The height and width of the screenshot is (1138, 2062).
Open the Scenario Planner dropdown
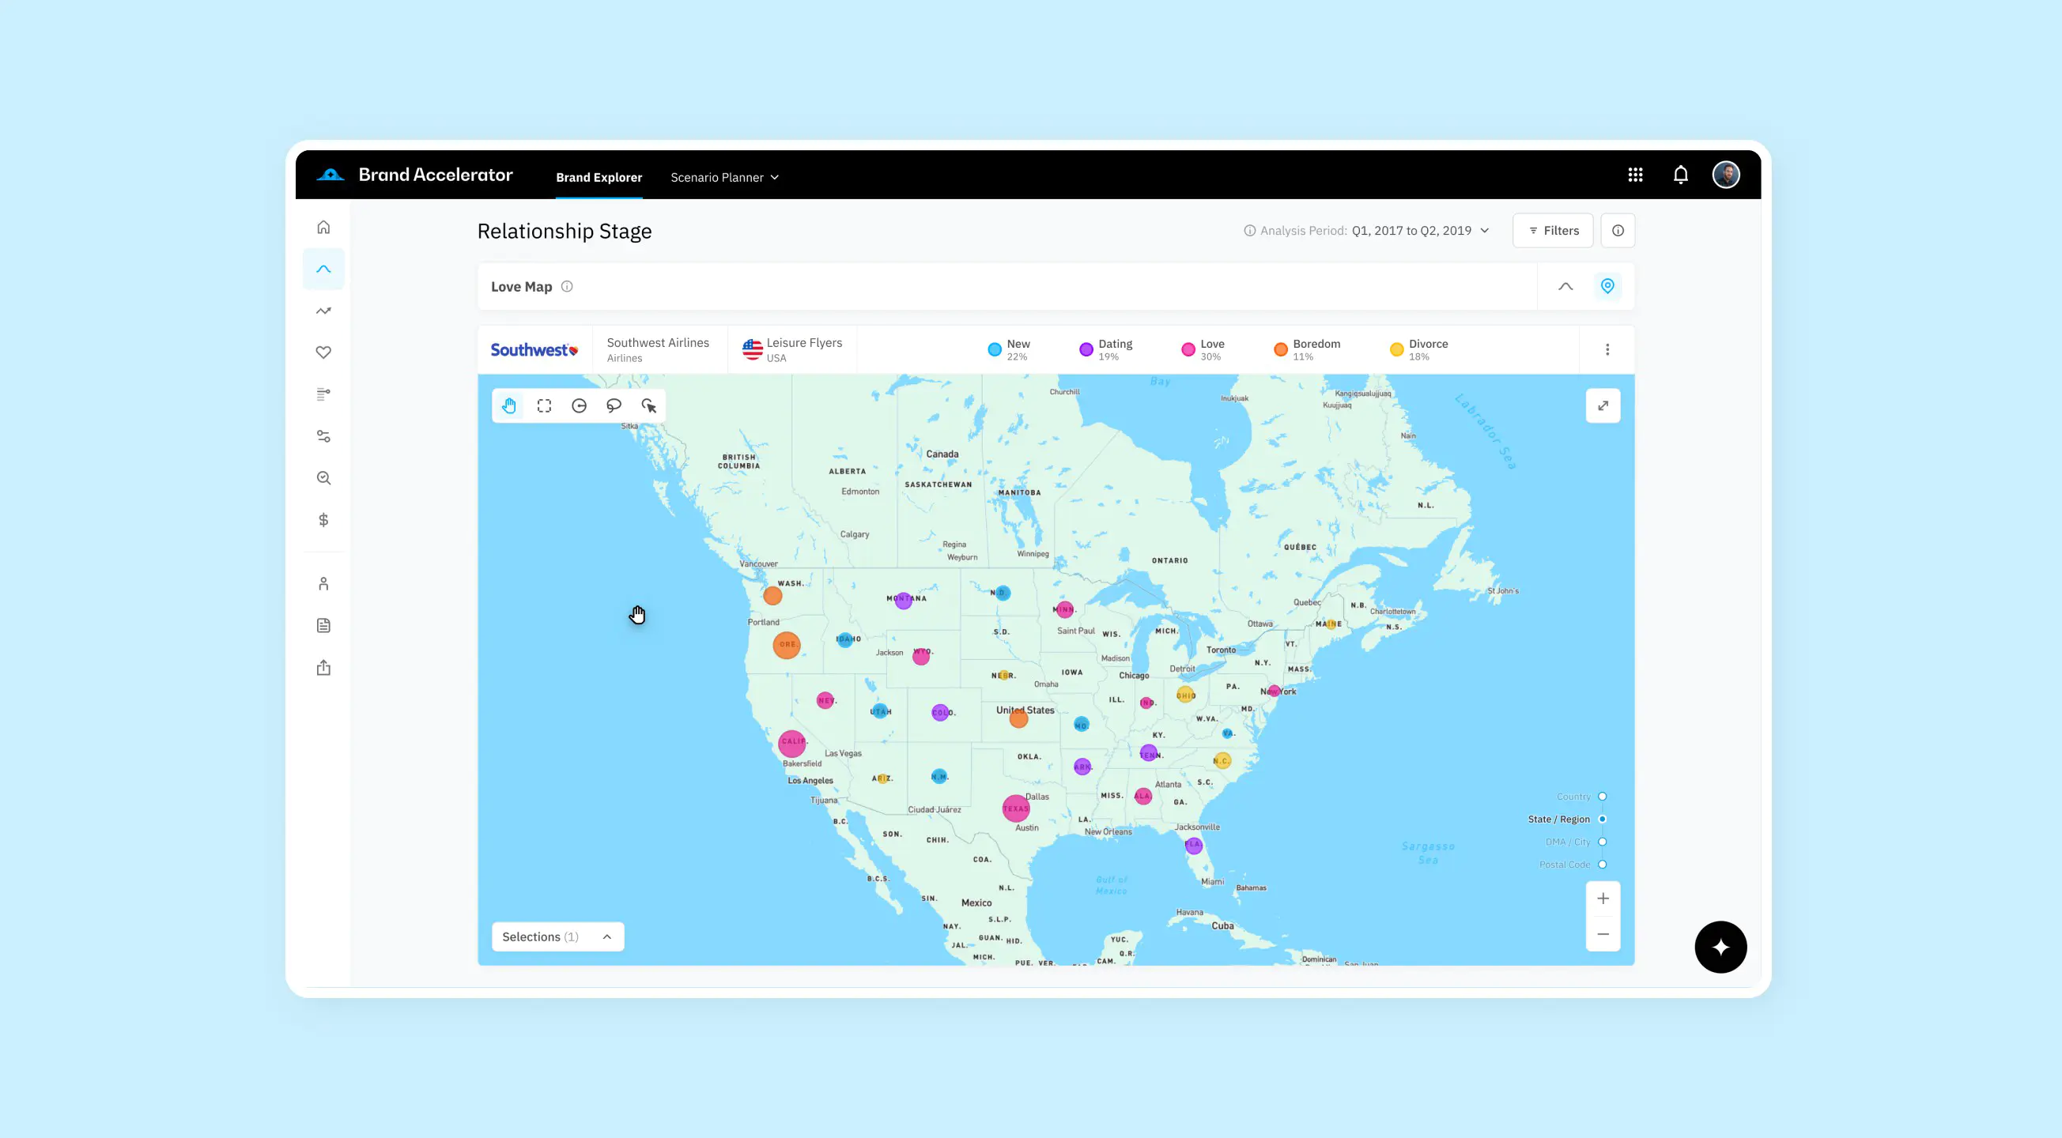(724, 178)
